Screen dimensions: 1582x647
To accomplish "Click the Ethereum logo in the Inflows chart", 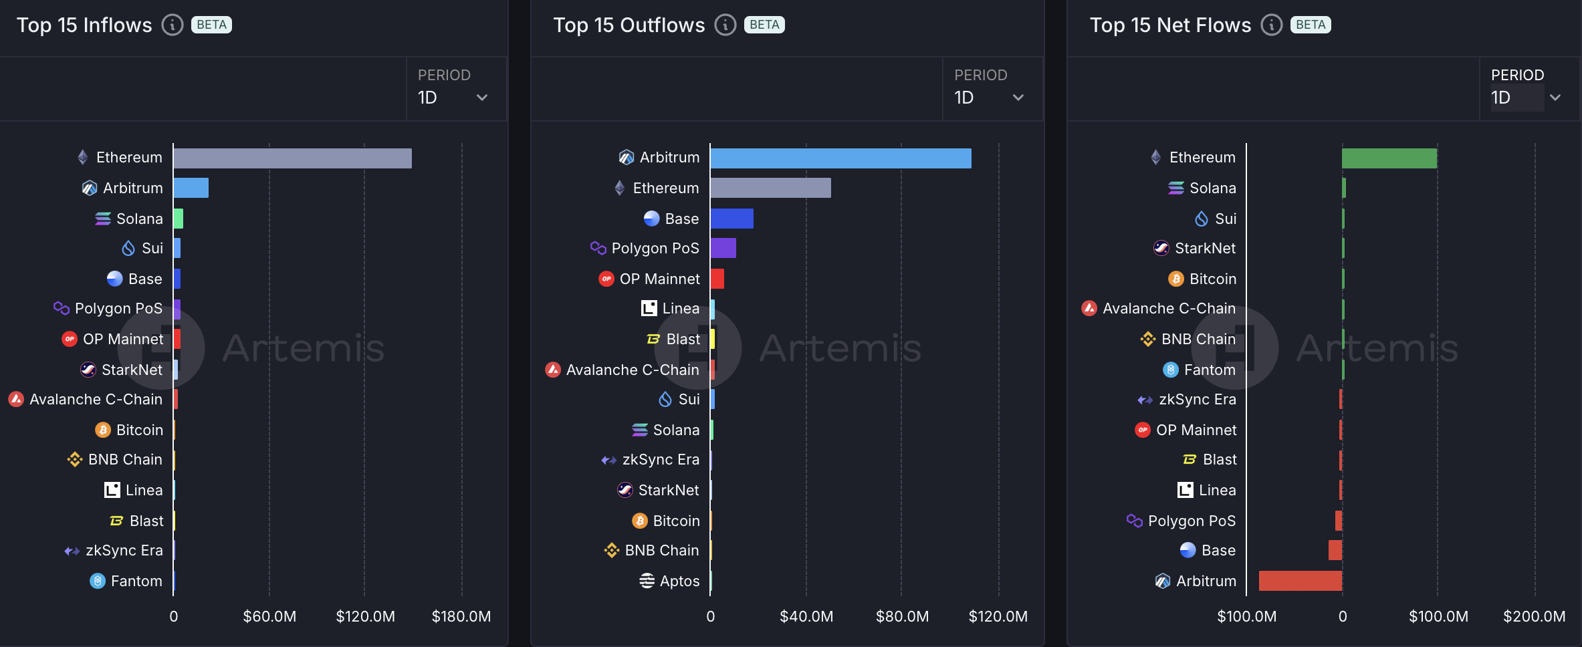I will (x=83, y=158).
